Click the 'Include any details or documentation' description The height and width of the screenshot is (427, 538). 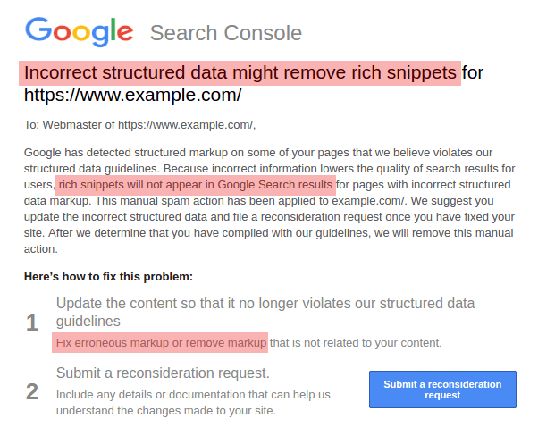tap(193, 394)
